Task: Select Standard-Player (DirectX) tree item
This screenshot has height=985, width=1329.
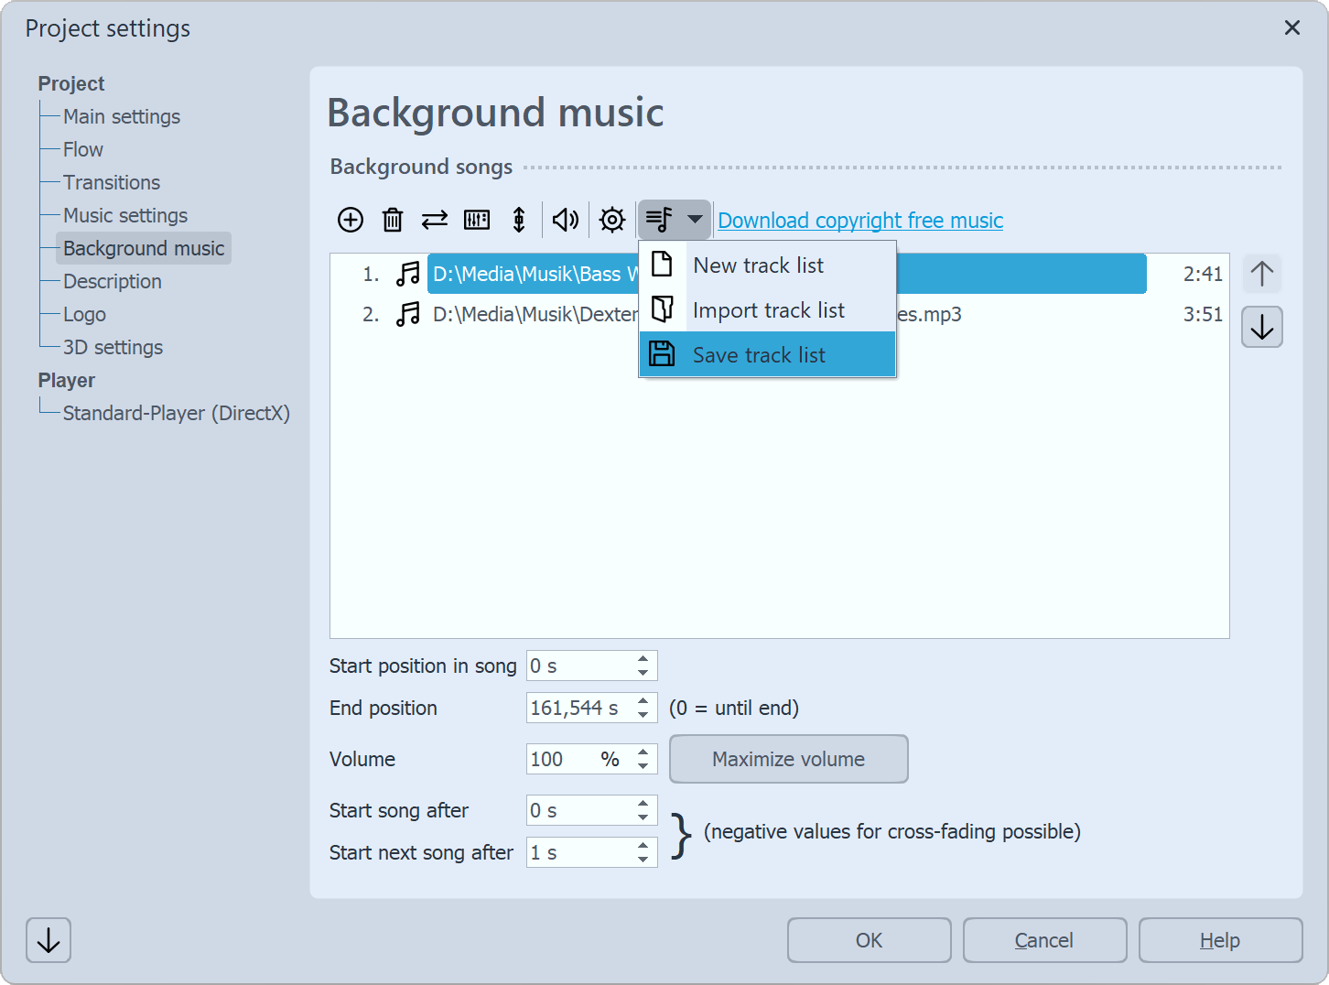Action: click(x=176, y=413)
